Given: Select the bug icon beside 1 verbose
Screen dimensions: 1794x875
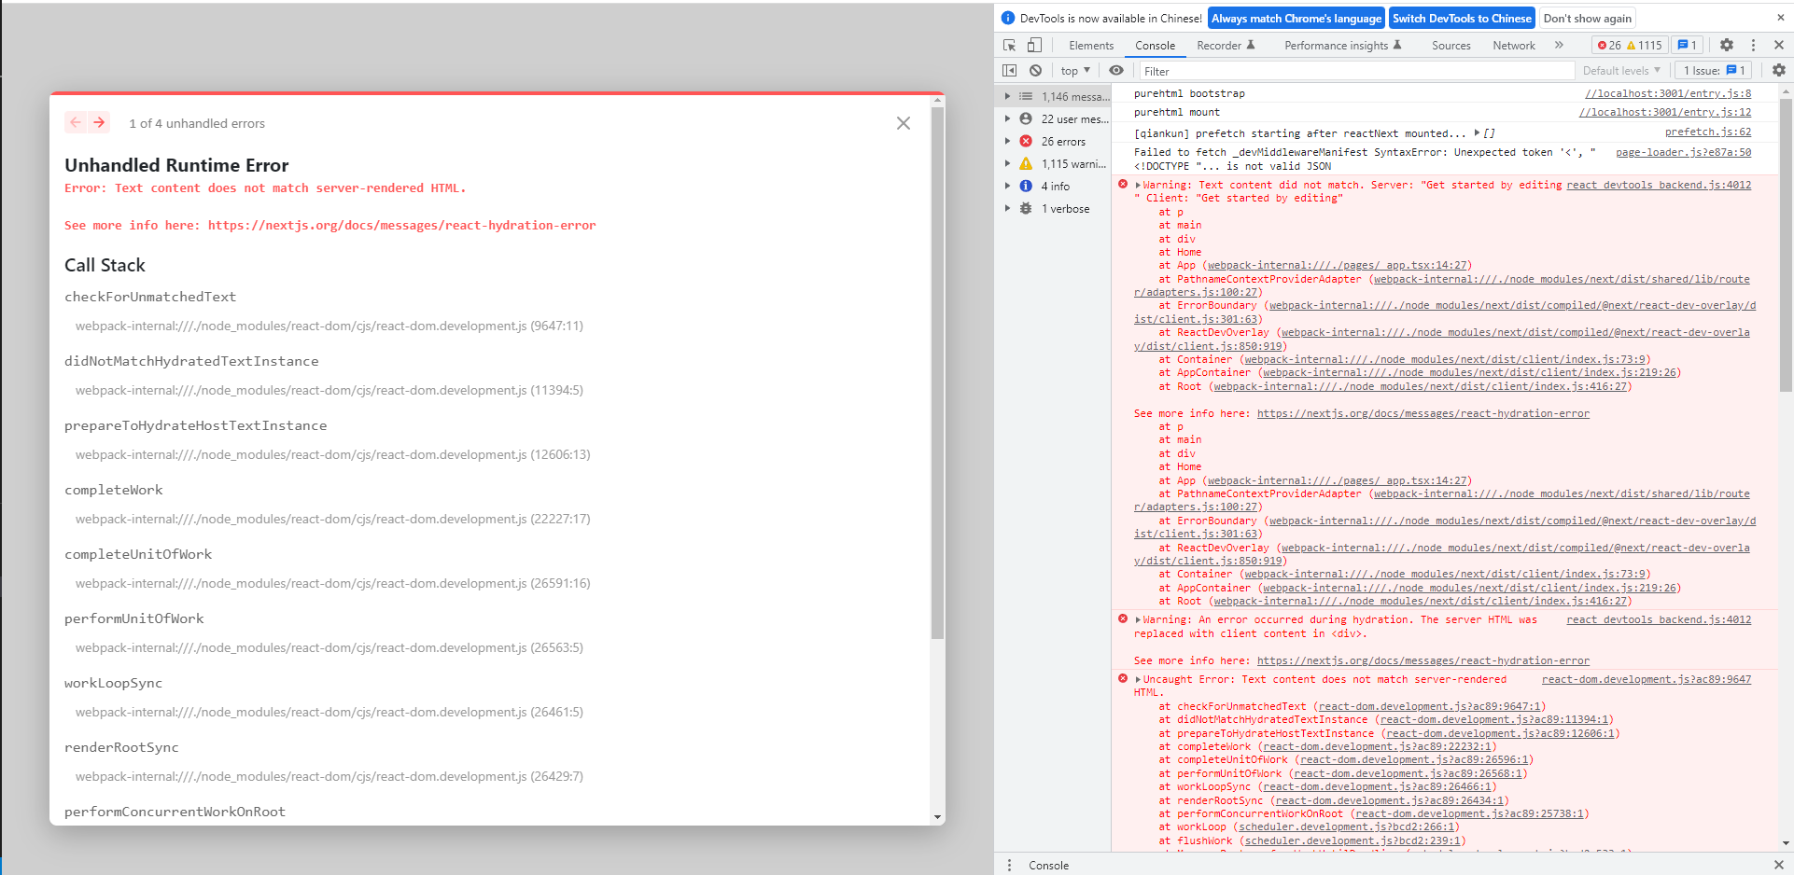Looking at the screenshot, I should pyautogui.click(x=1026, y=208).
